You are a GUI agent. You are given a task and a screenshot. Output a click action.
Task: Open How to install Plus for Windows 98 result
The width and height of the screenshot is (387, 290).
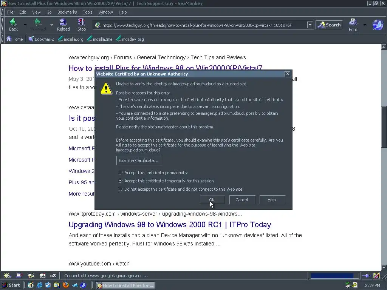point(166,68)
